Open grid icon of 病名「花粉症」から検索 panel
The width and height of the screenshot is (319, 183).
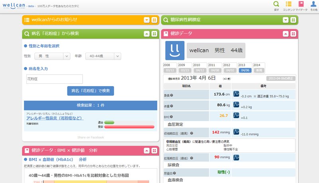click(154, 34)
